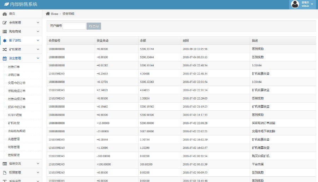Click the asterisk icon next to 骰子游戏
Screen dimensions: 318x182
[5, 41]
